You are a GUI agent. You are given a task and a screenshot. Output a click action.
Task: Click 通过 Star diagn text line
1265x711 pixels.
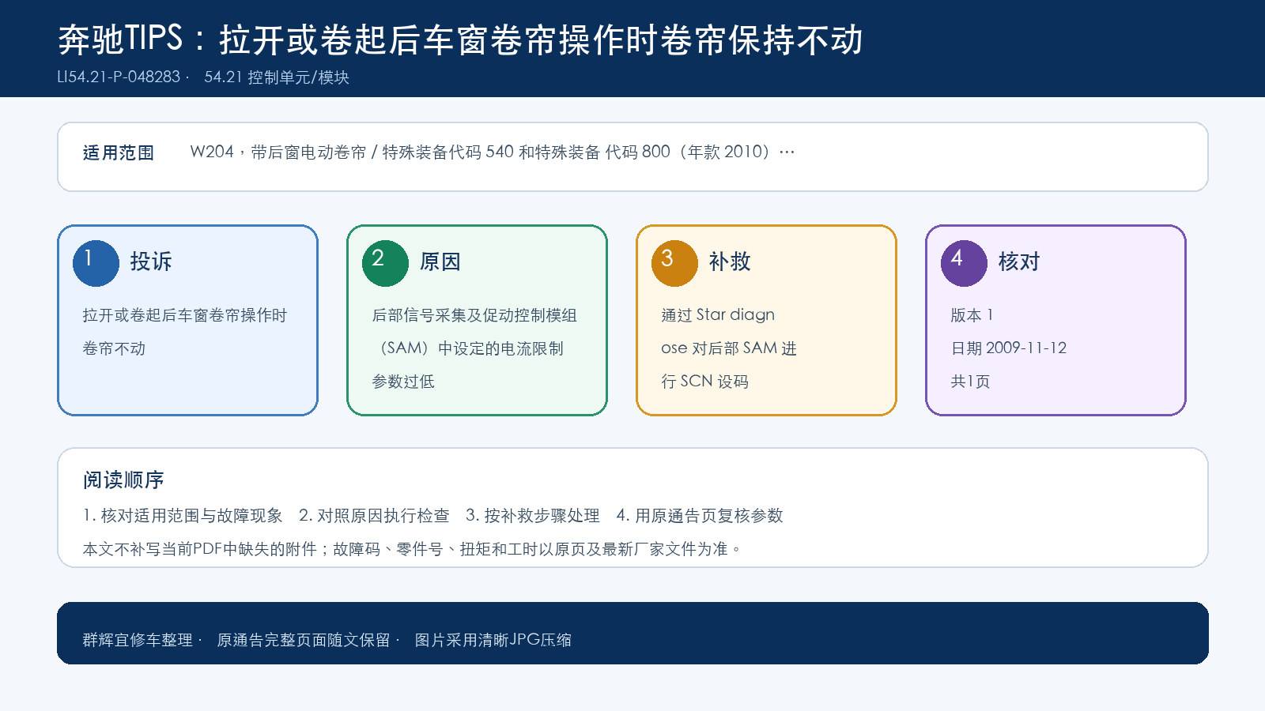point(718,315)
